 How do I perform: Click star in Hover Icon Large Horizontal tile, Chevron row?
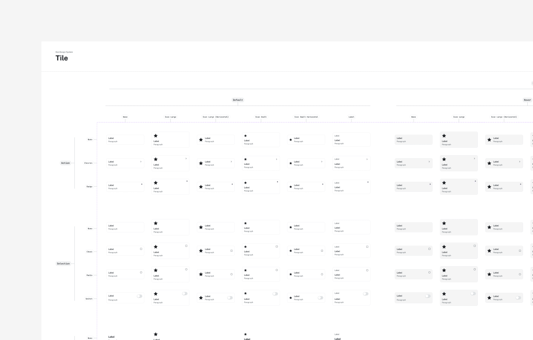(x=489, y=163)
